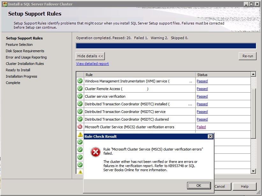Click Microsoft Cluster Service (MSCS) verification errors text
Viewport: 262px width, 196px height.
(x=129, y=127)
